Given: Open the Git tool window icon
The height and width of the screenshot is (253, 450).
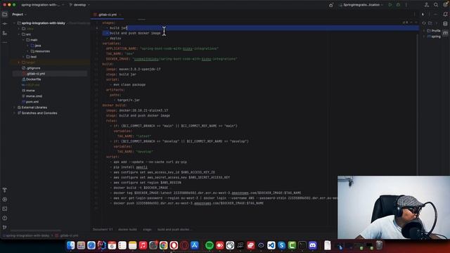Looking at the screenshot, I should coord(5,227).
